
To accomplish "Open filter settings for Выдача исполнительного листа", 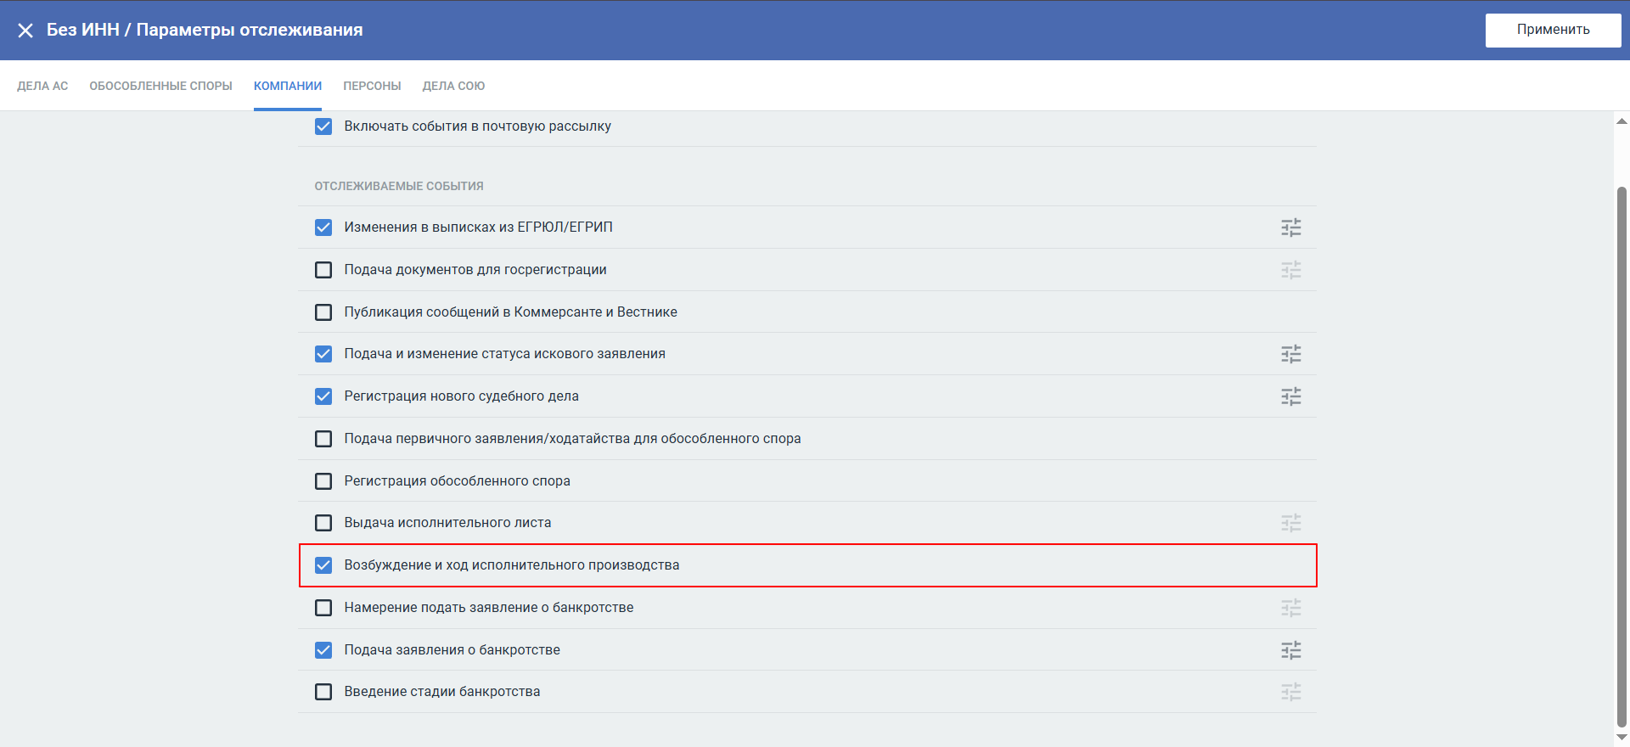I will click(x=1291, y=523).
